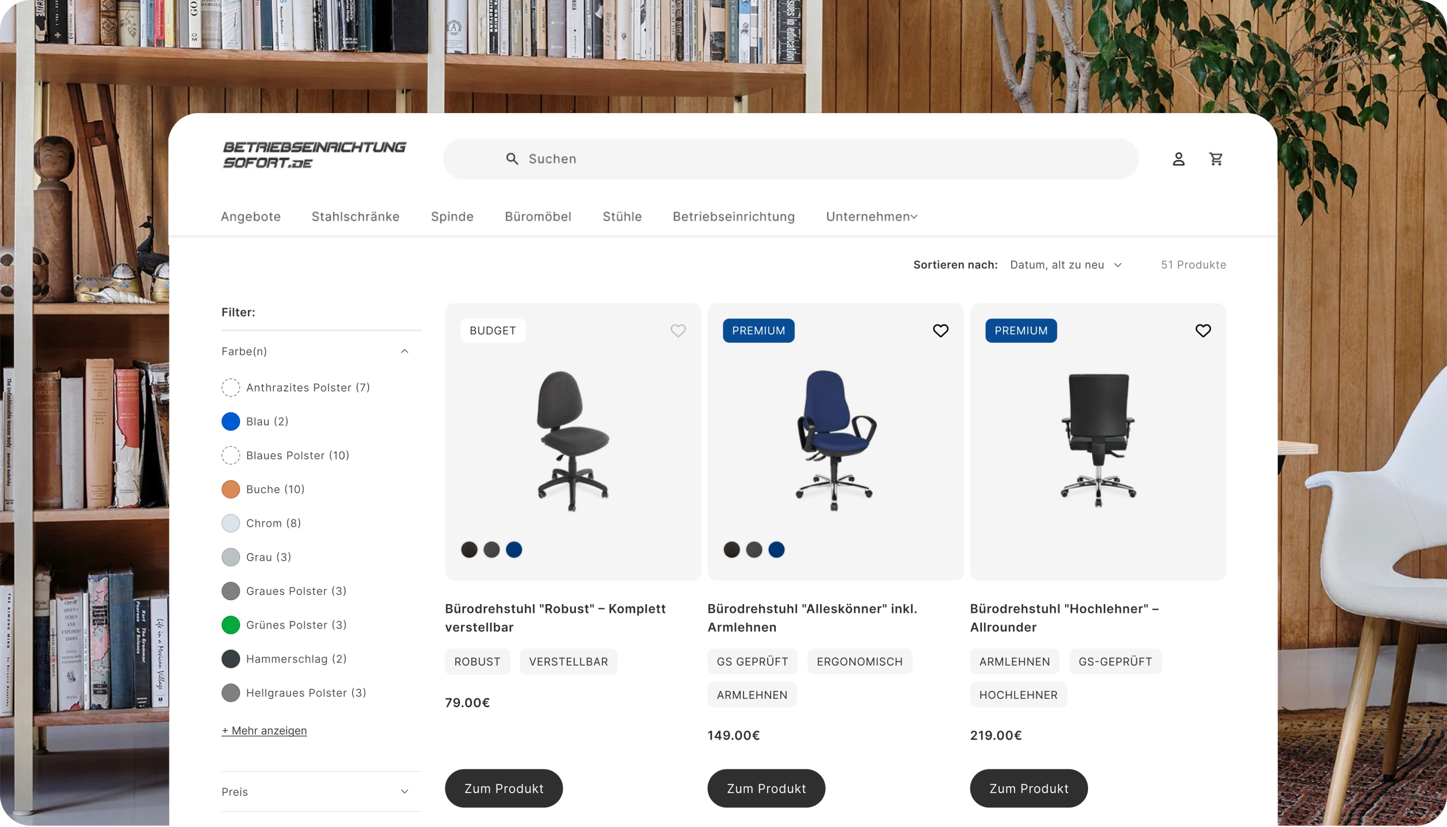1447x827 pixels.
Task: Open the Angebote menu item
Action: (251, 217)
